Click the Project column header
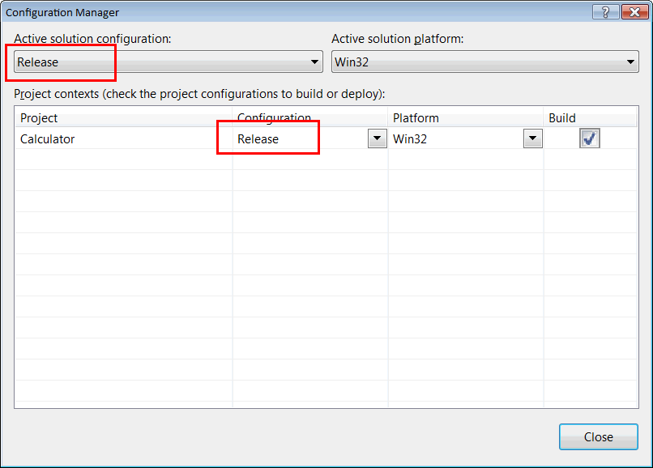The height and width of the screenshot is (468, 653). point(124,118)
